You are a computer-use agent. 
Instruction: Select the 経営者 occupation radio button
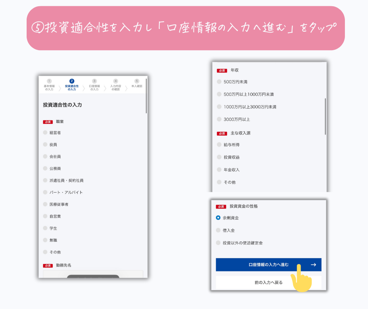[x=45, y=133]
